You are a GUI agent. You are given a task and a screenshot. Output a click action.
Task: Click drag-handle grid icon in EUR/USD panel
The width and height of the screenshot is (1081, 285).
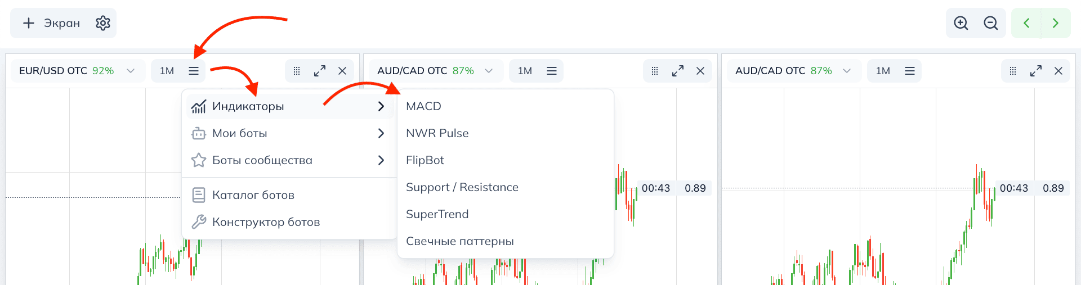(297, 71)
